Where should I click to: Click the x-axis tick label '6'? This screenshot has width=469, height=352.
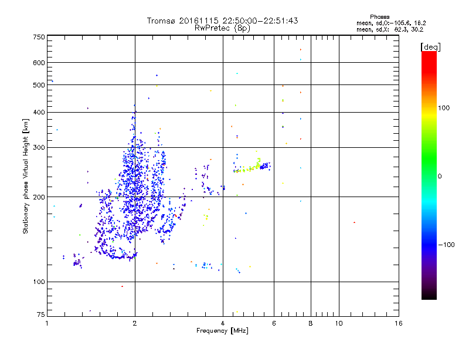(274, 323)
